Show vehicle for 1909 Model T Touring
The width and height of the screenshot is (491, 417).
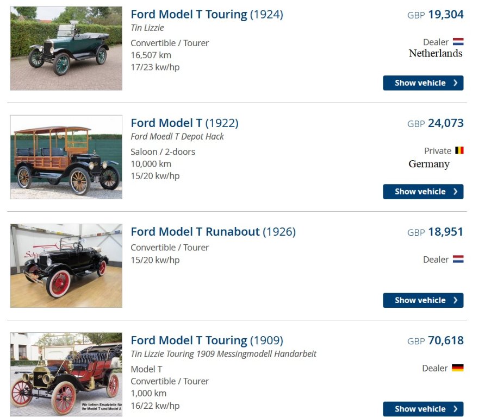[423, 409]
